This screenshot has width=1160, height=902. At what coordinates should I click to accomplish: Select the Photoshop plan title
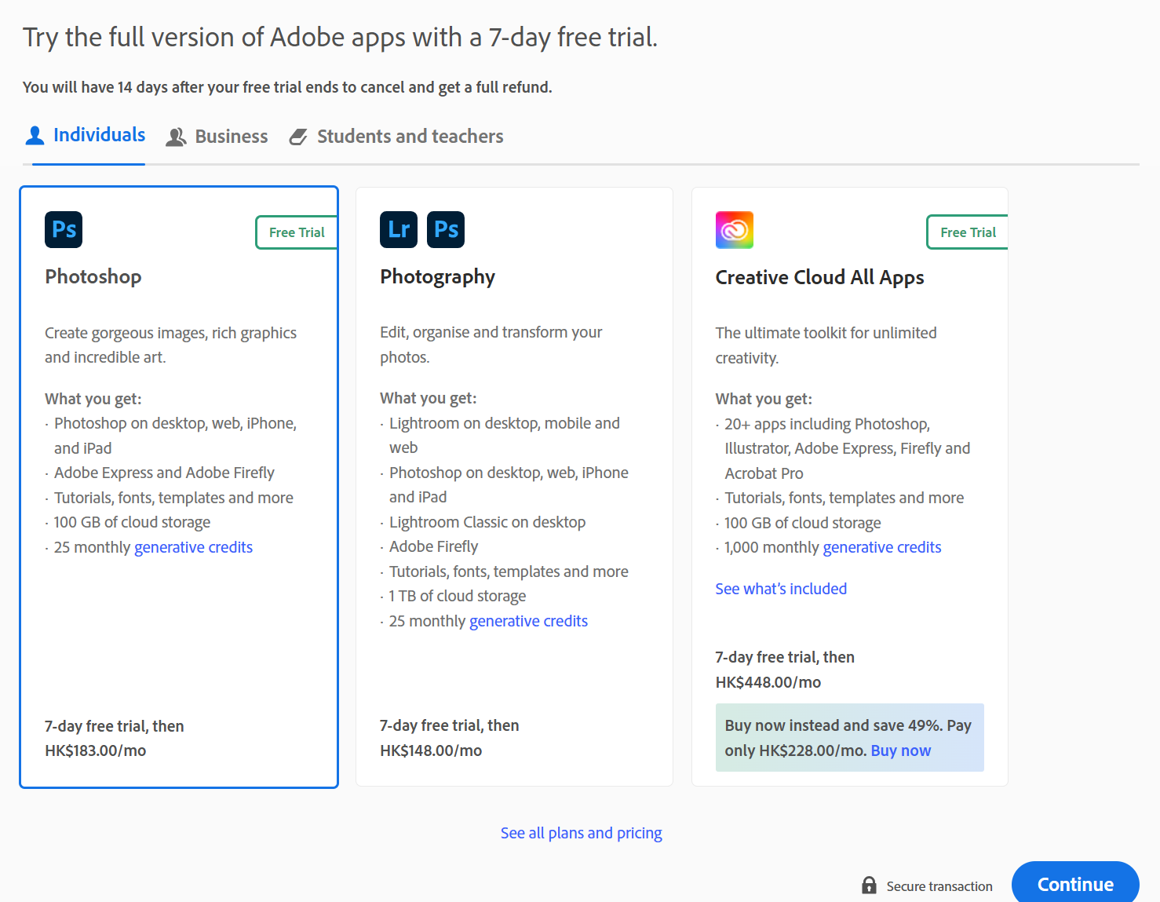point(93,276)
